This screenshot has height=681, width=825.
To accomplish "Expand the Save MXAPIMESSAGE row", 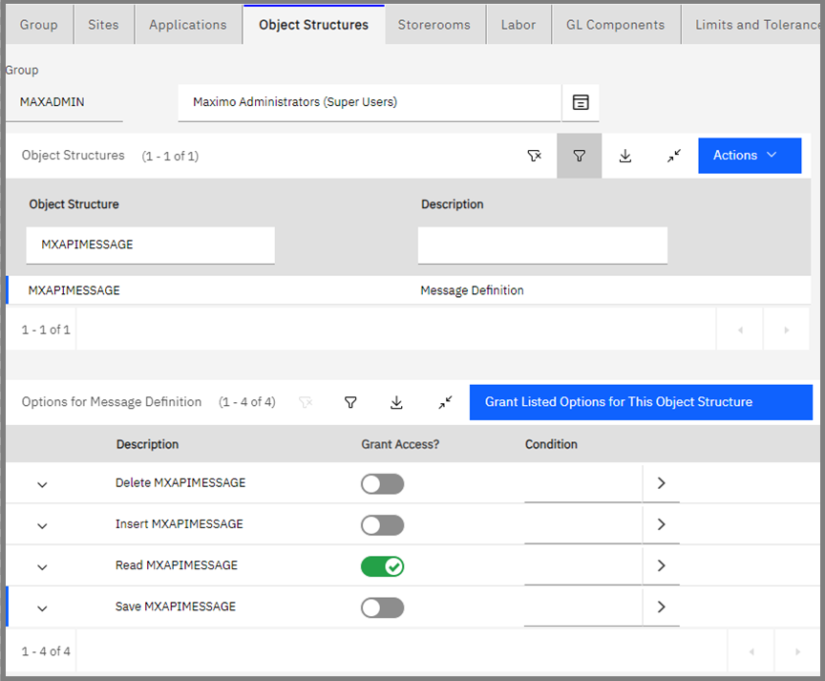I will tap(41, 607).
